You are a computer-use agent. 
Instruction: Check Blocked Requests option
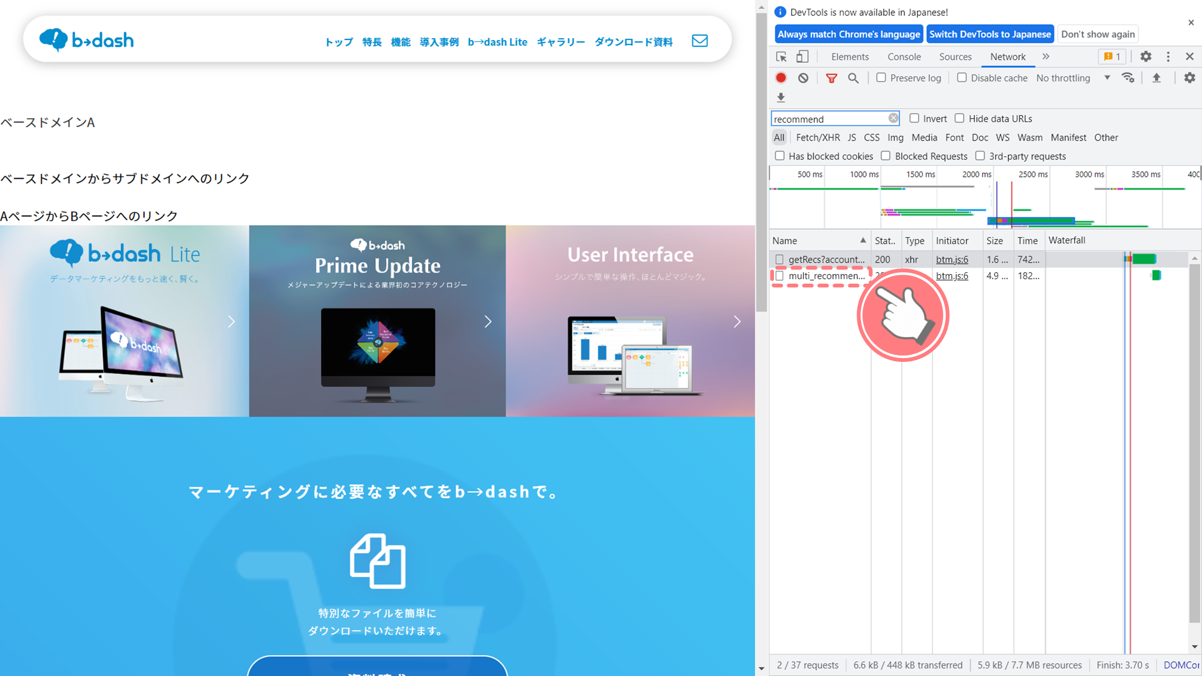point(885,156)
